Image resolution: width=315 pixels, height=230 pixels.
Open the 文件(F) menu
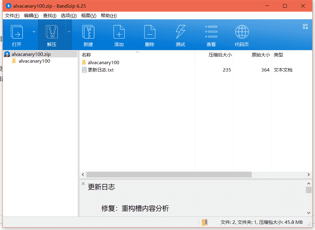(x=12, y=16)
